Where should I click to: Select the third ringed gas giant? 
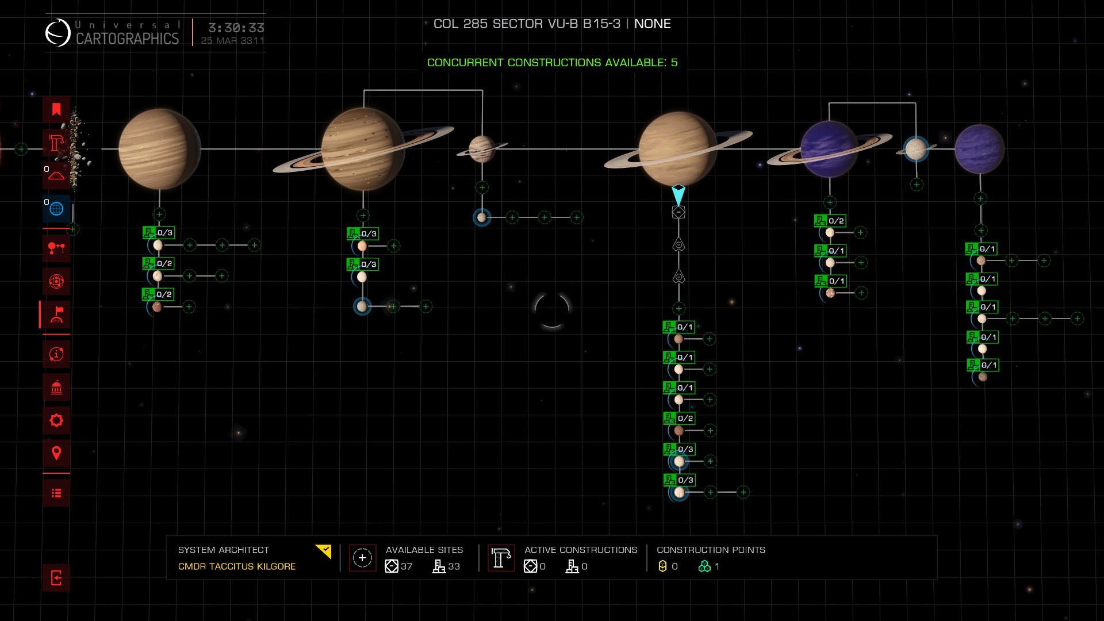678,149
